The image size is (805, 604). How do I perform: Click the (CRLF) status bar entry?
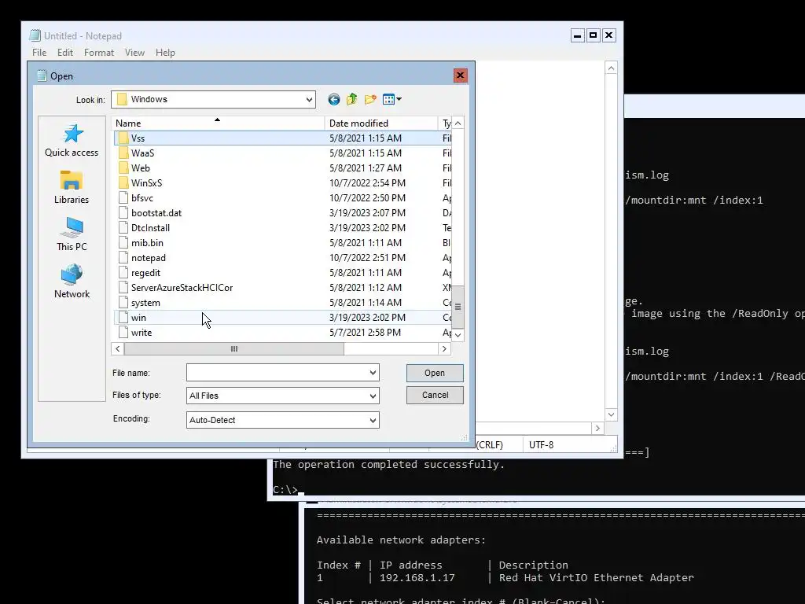coord(489,445)
